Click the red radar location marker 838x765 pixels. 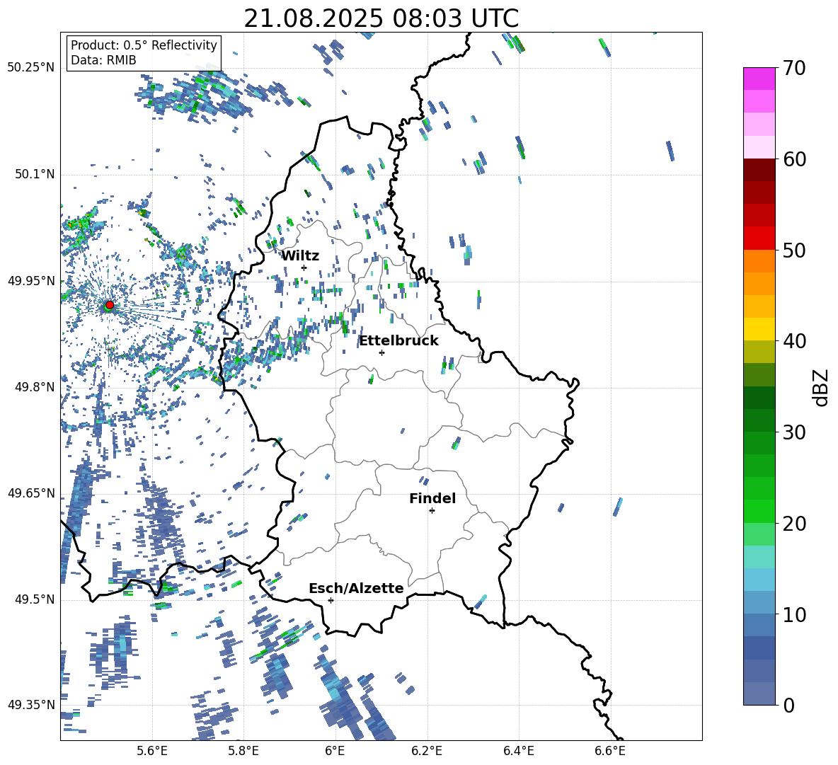coord(110,305)
